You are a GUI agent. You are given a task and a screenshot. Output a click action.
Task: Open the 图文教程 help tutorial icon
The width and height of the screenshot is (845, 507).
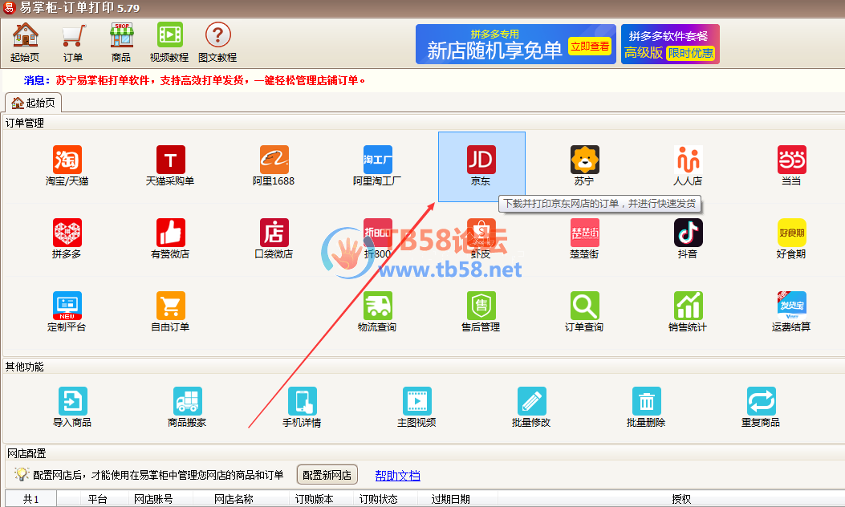(x=217, y=42)
